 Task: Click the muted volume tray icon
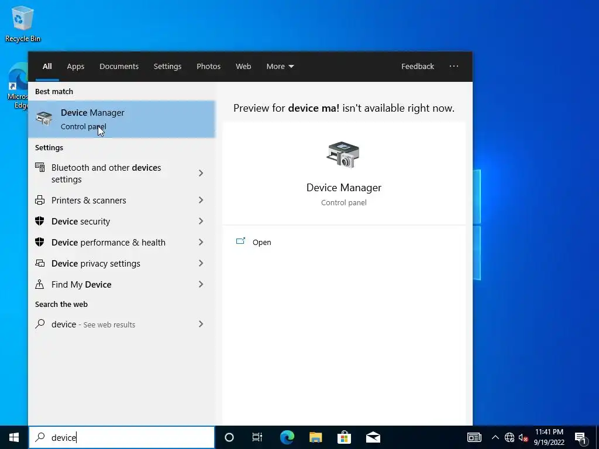(523, 437)
